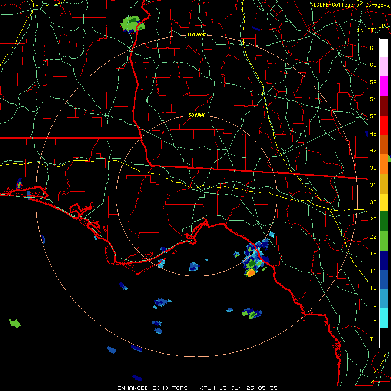The height and width of the screenshot is (391, 391).
Task: Click the '14' legend value
Action: pyautogui.click(x=373, y=271)
